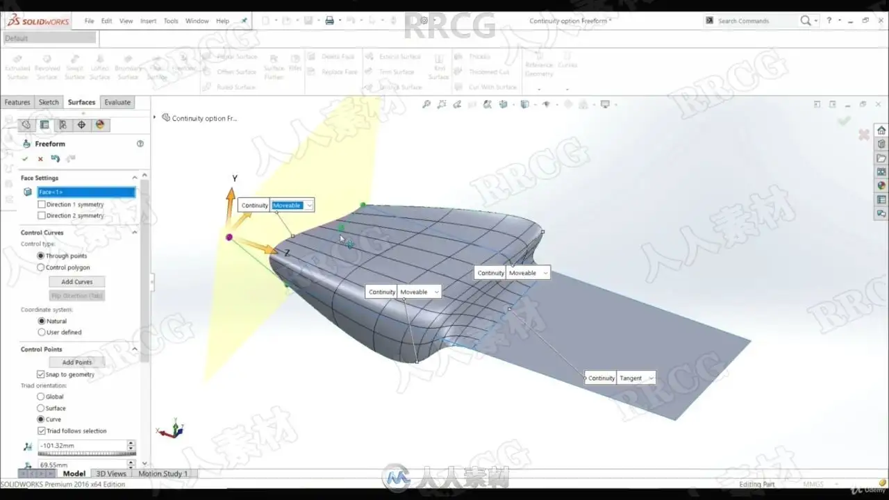Click the thumbwheel slider under -101.32mm
Image resolution: width=889 pixels, height=500 pixels.
pos(86,453)
